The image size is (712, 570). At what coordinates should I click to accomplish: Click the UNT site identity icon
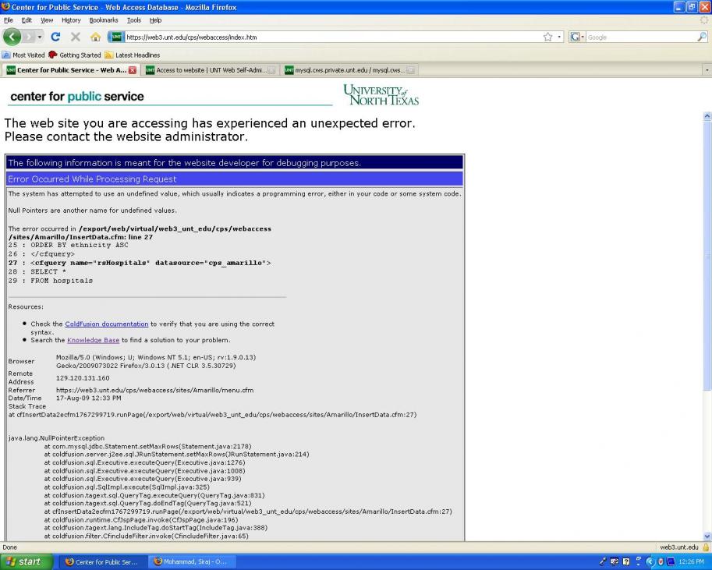click(x=116, y=37)
